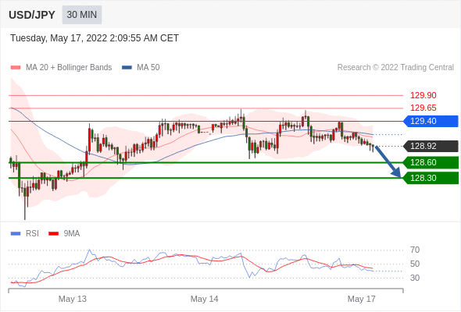
Task: Click the blue downward forecast arrow
Action: (x=388, y=161)
